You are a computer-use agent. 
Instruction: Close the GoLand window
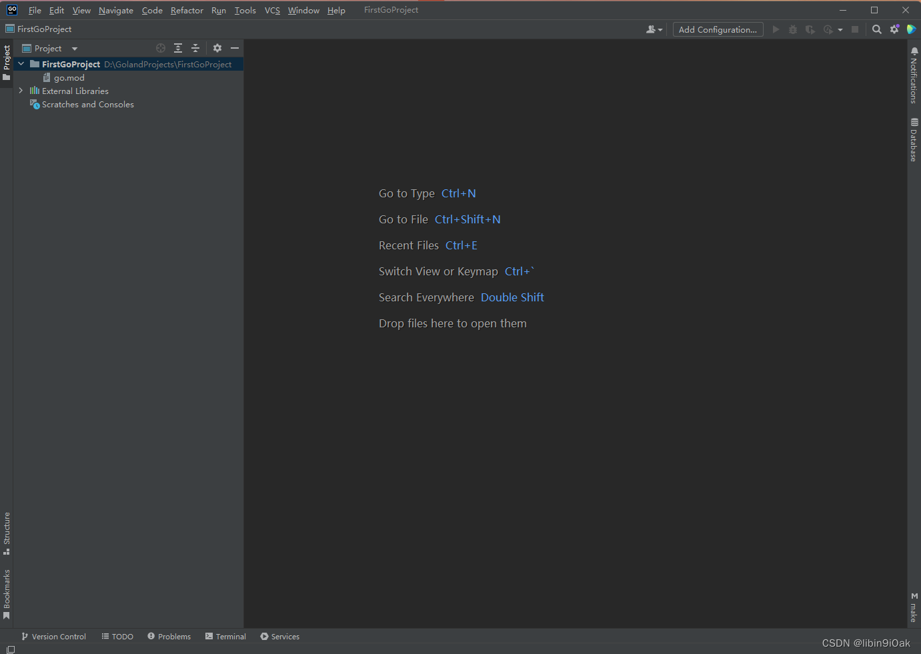tap(905, 10)
